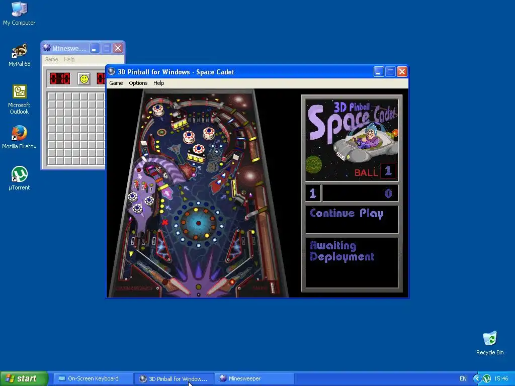Launch Mozilla Firefox desktop shortcut
Image resolution: width=515 pixels, height=386 pixels.
[19, 137]
